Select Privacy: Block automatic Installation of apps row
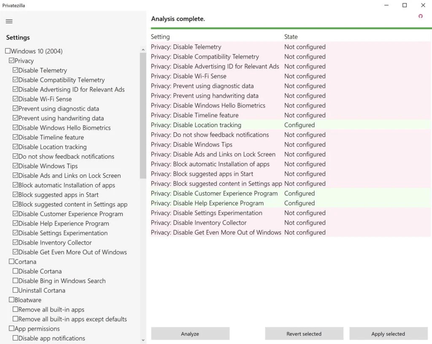 click(291, 164)
